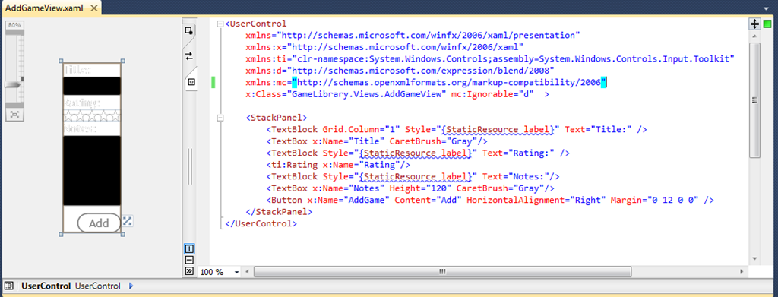Click the split editor window icon
Viewport: 778px width, 297px height.
(754, 24)
